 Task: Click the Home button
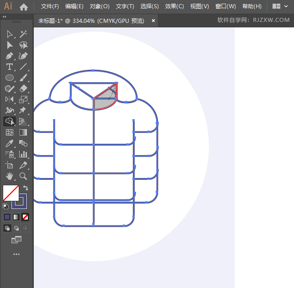click(x=24, y=6)
